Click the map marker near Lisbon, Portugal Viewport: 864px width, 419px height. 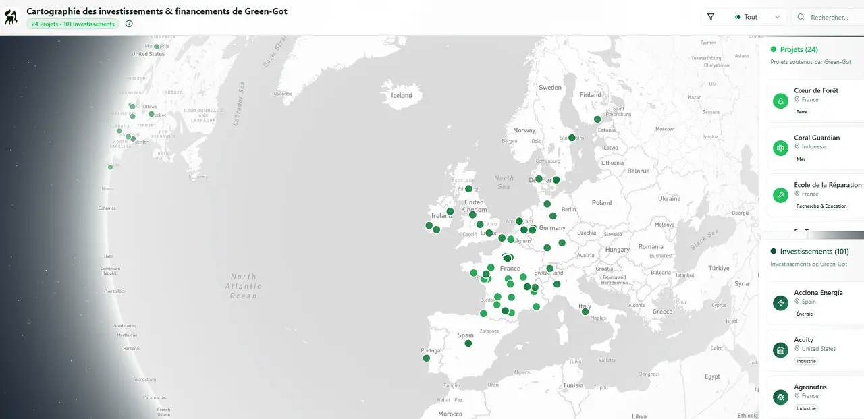(426, 358)
